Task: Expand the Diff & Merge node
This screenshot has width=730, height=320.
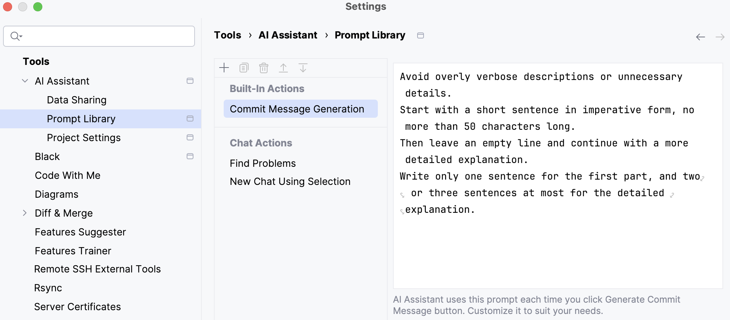Action: [x=25, y=213]
